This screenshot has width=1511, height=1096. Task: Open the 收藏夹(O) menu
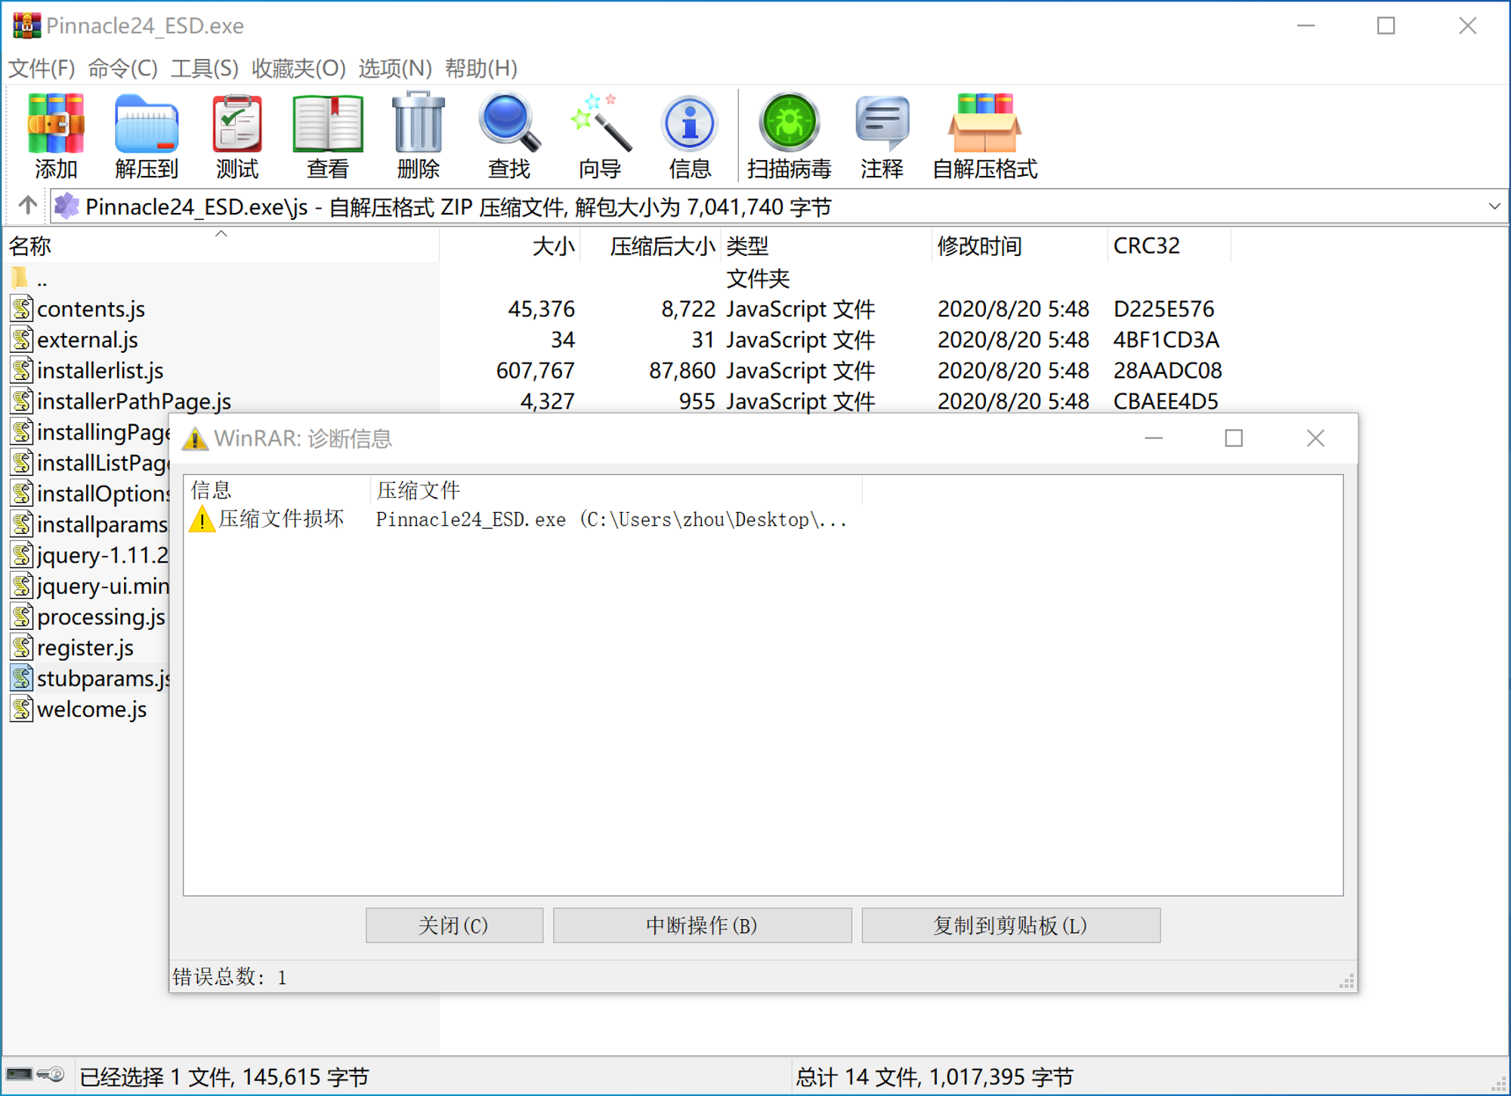click(298, 68)
